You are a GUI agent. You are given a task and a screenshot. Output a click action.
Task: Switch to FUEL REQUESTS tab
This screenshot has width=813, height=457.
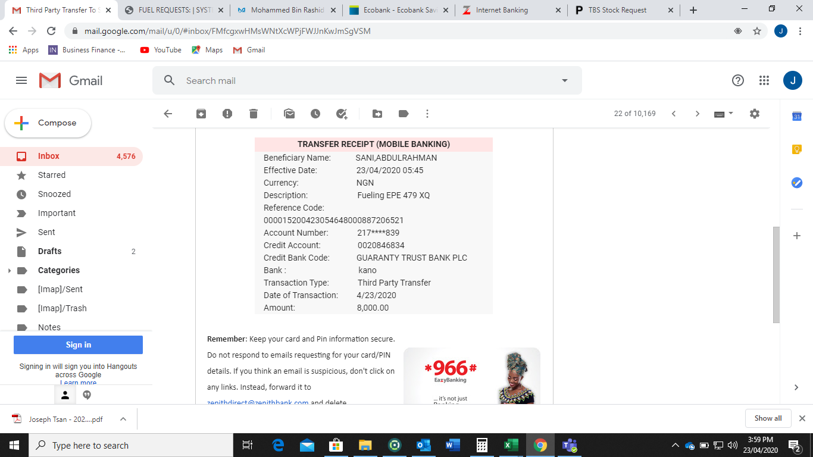click(x=175, y=10)
